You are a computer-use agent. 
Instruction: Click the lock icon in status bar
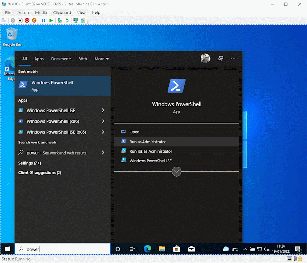point(300,259)
